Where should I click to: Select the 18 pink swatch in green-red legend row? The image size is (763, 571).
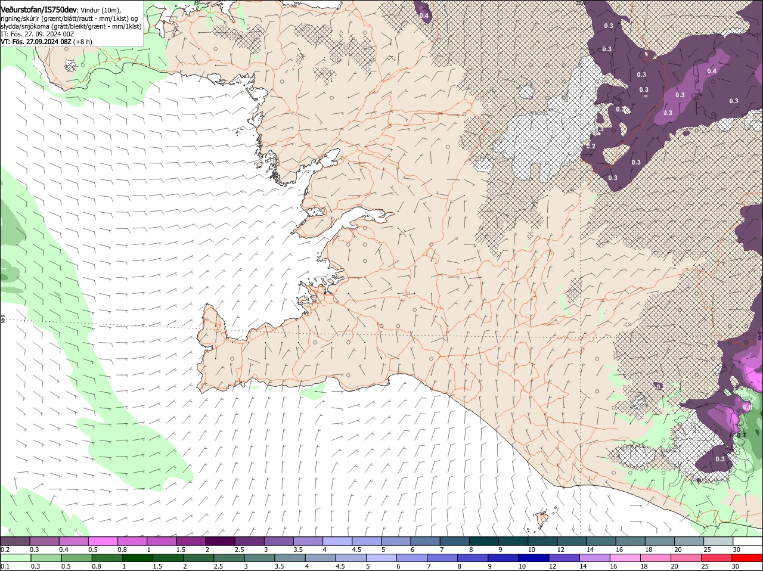pyautogui.click(x=656, y=558)
